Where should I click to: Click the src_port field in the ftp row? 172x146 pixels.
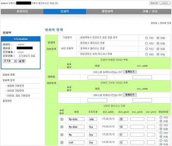coord(151,135)
